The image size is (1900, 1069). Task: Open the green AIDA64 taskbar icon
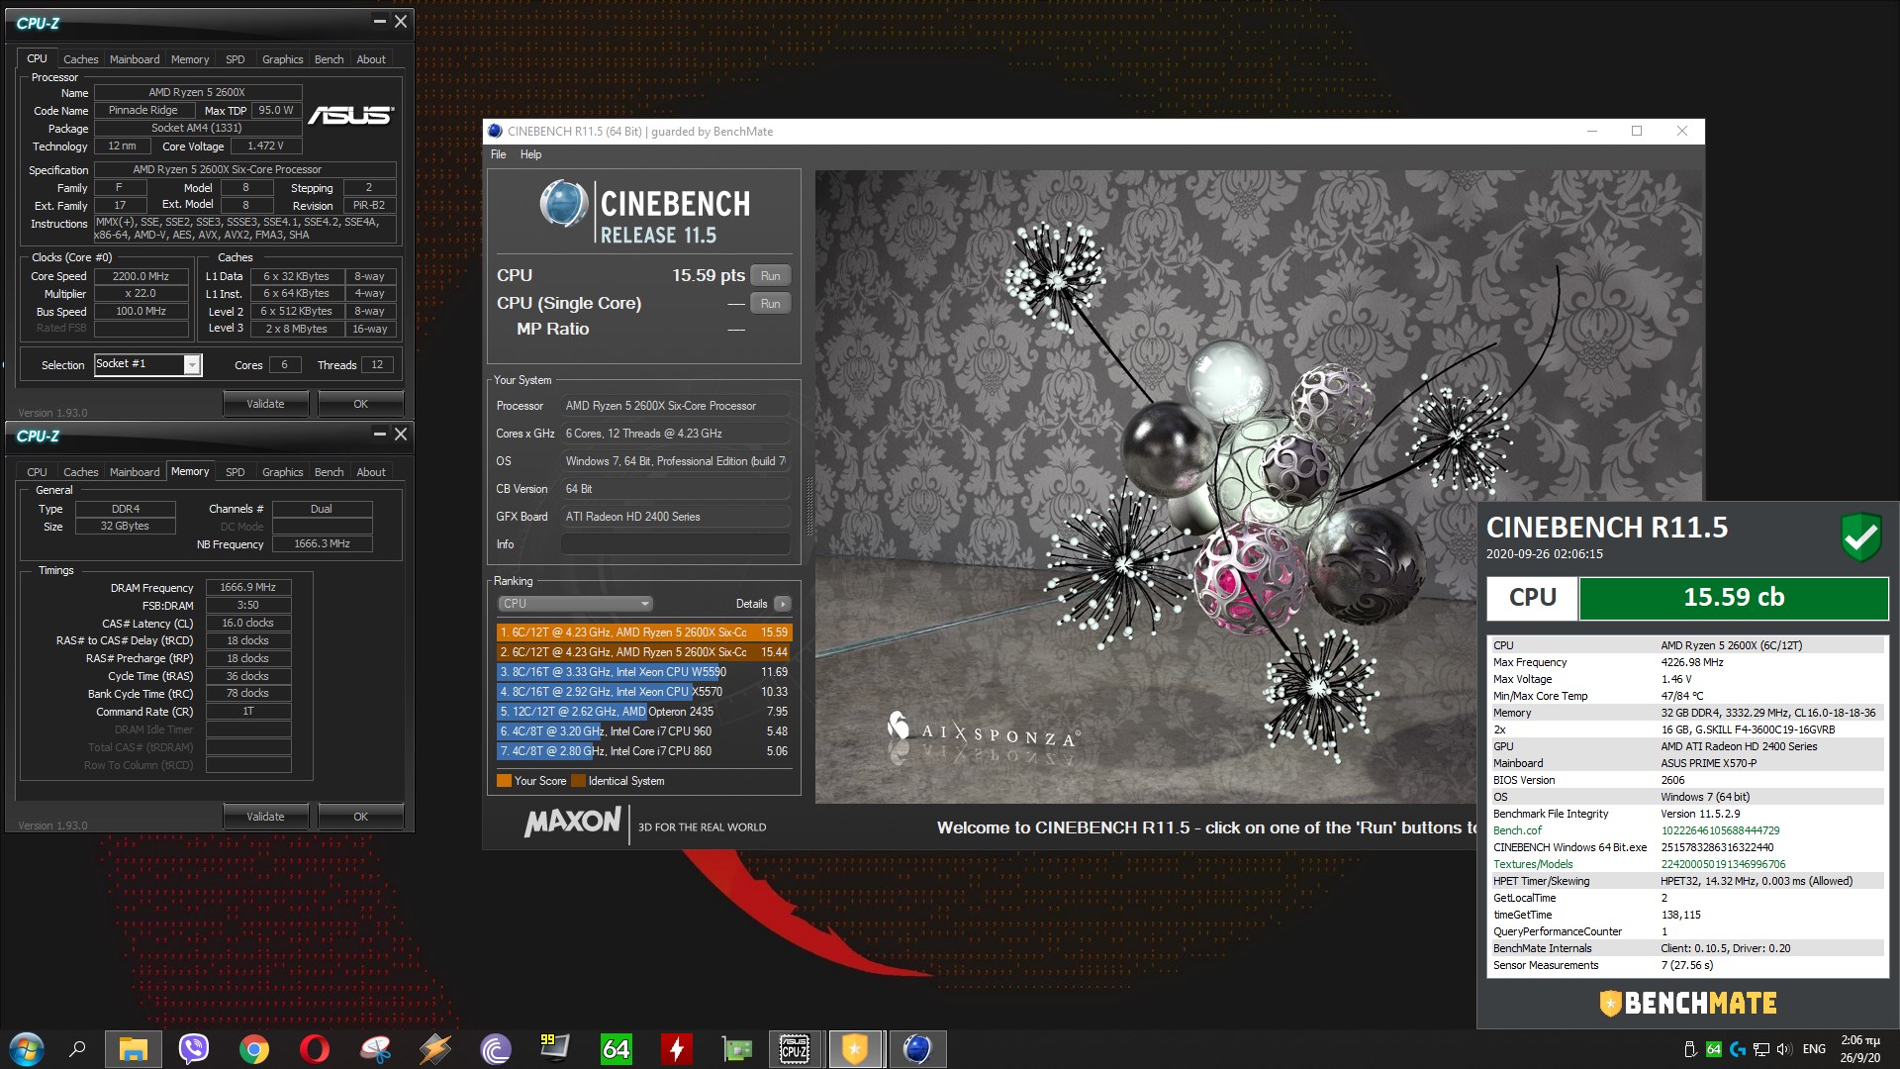point(616,1049)
